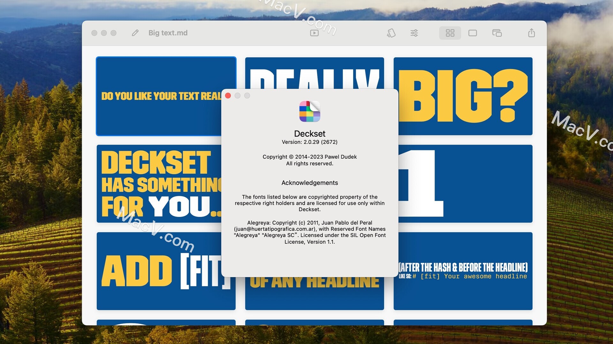Click the Big text.md title field
Image resolution: width=613 pixels, height=344 pixels.
(167, 33)
